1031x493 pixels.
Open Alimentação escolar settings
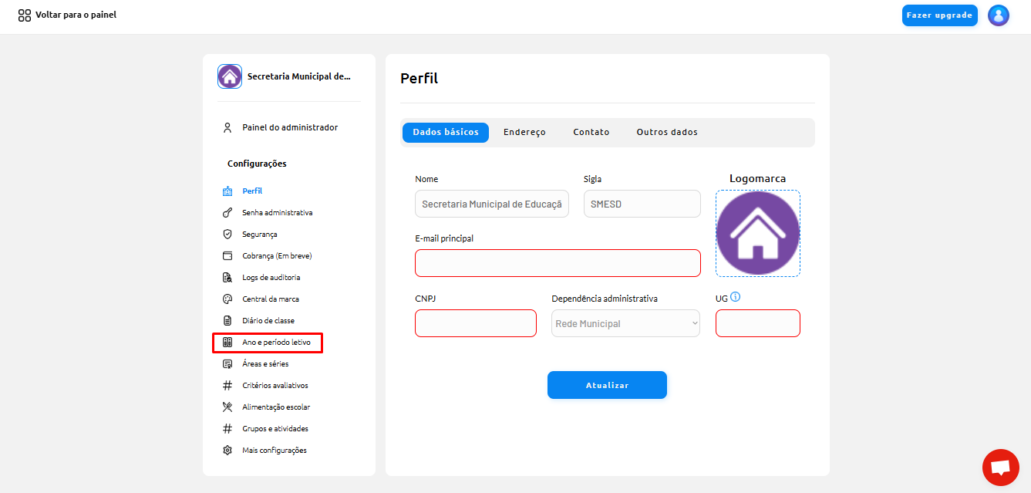(x=276, y=407)
